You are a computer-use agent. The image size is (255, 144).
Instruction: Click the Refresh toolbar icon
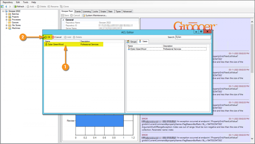coord(15,6)
